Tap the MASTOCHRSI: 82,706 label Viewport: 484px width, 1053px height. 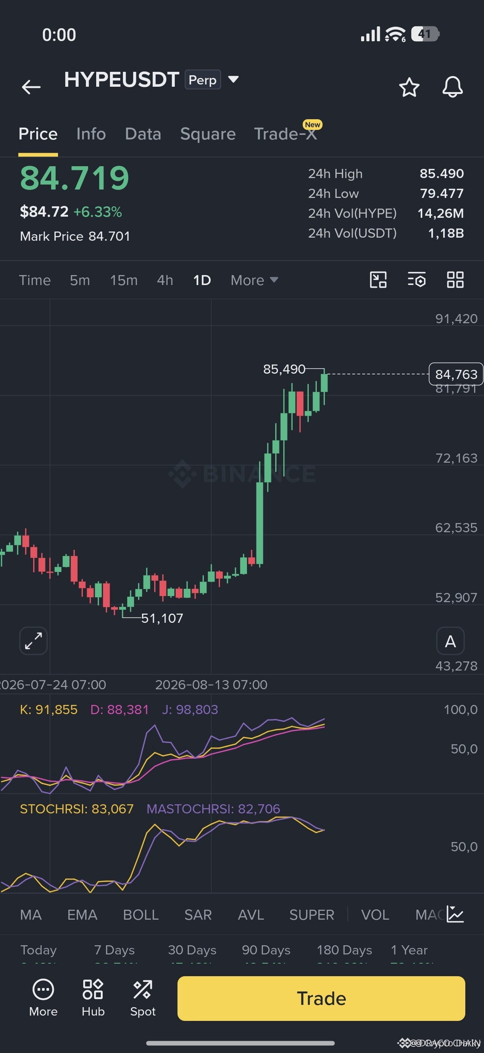coord(213,809)
